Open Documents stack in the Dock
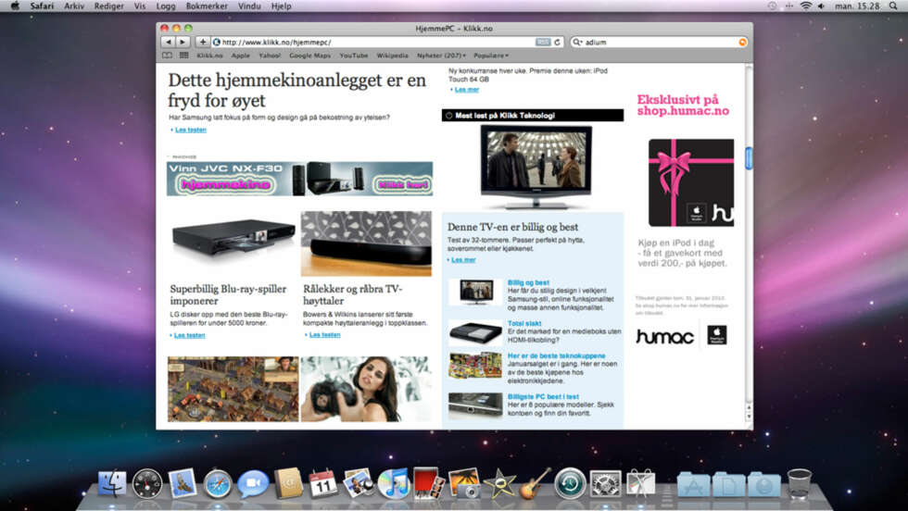 pos(728,485)
